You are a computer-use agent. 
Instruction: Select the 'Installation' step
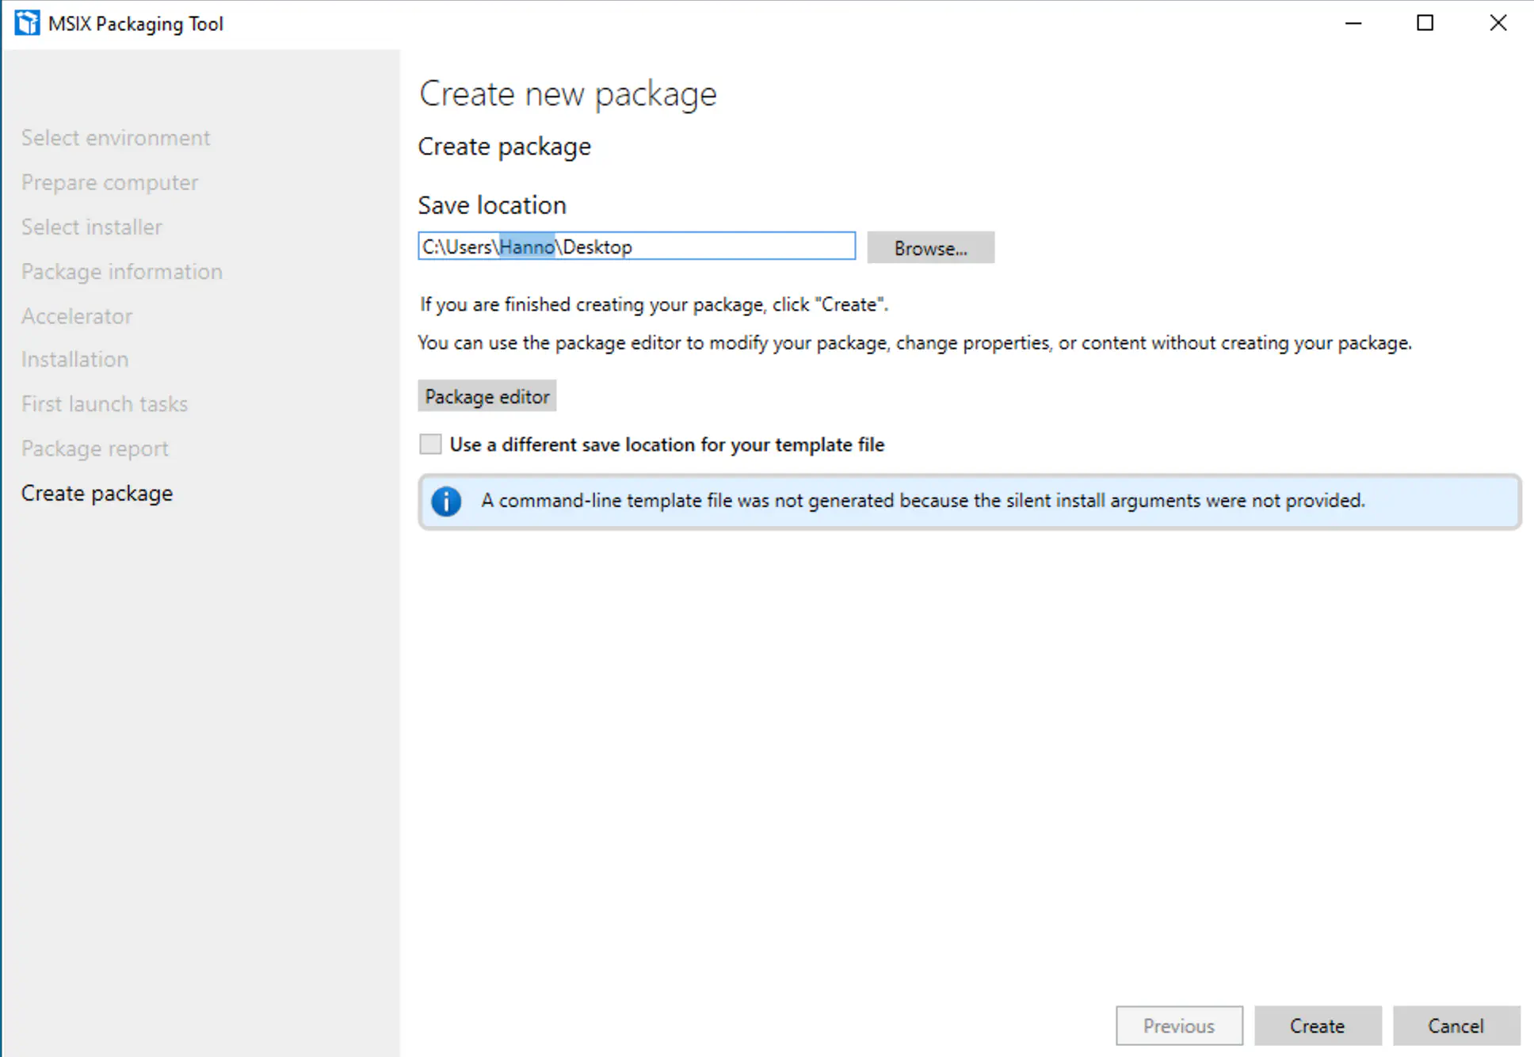tap(74, 359)
